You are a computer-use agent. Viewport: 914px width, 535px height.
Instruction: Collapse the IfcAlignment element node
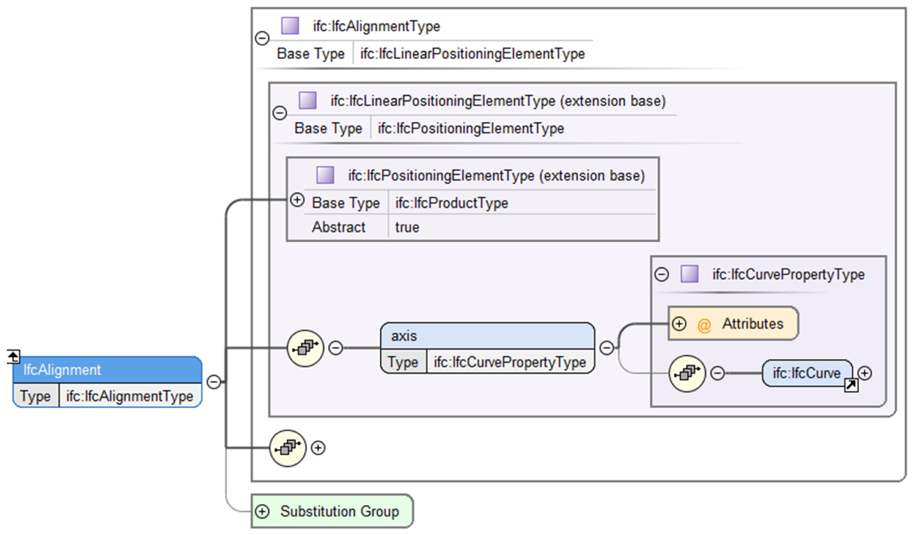click(x=214, y=382)
